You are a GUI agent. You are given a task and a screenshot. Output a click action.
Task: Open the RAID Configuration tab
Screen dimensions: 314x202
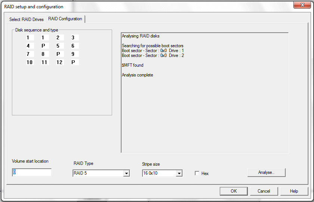[x=65, y=19]
